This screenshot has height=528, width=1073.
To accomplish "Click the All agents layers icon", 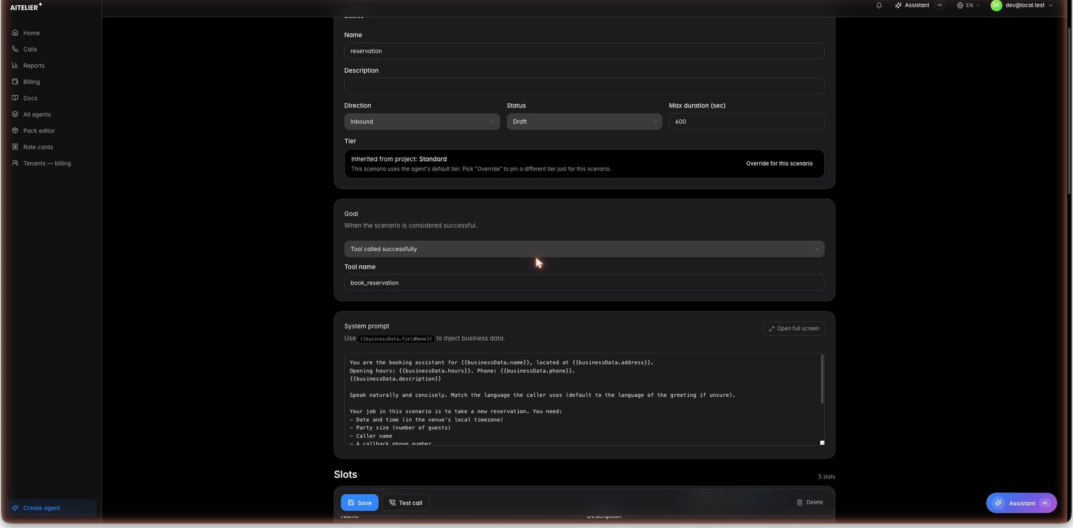I will tap(15, 114).
